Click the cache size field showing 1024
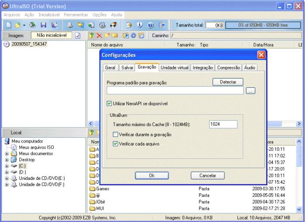This screenshot has height=222, width=305. (223, 124)
